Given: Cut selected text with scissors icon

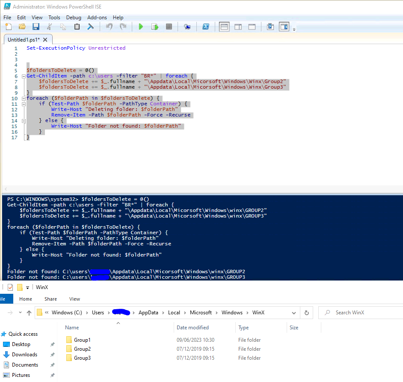Looking at the screenshot, I should [x=49, y=27].
